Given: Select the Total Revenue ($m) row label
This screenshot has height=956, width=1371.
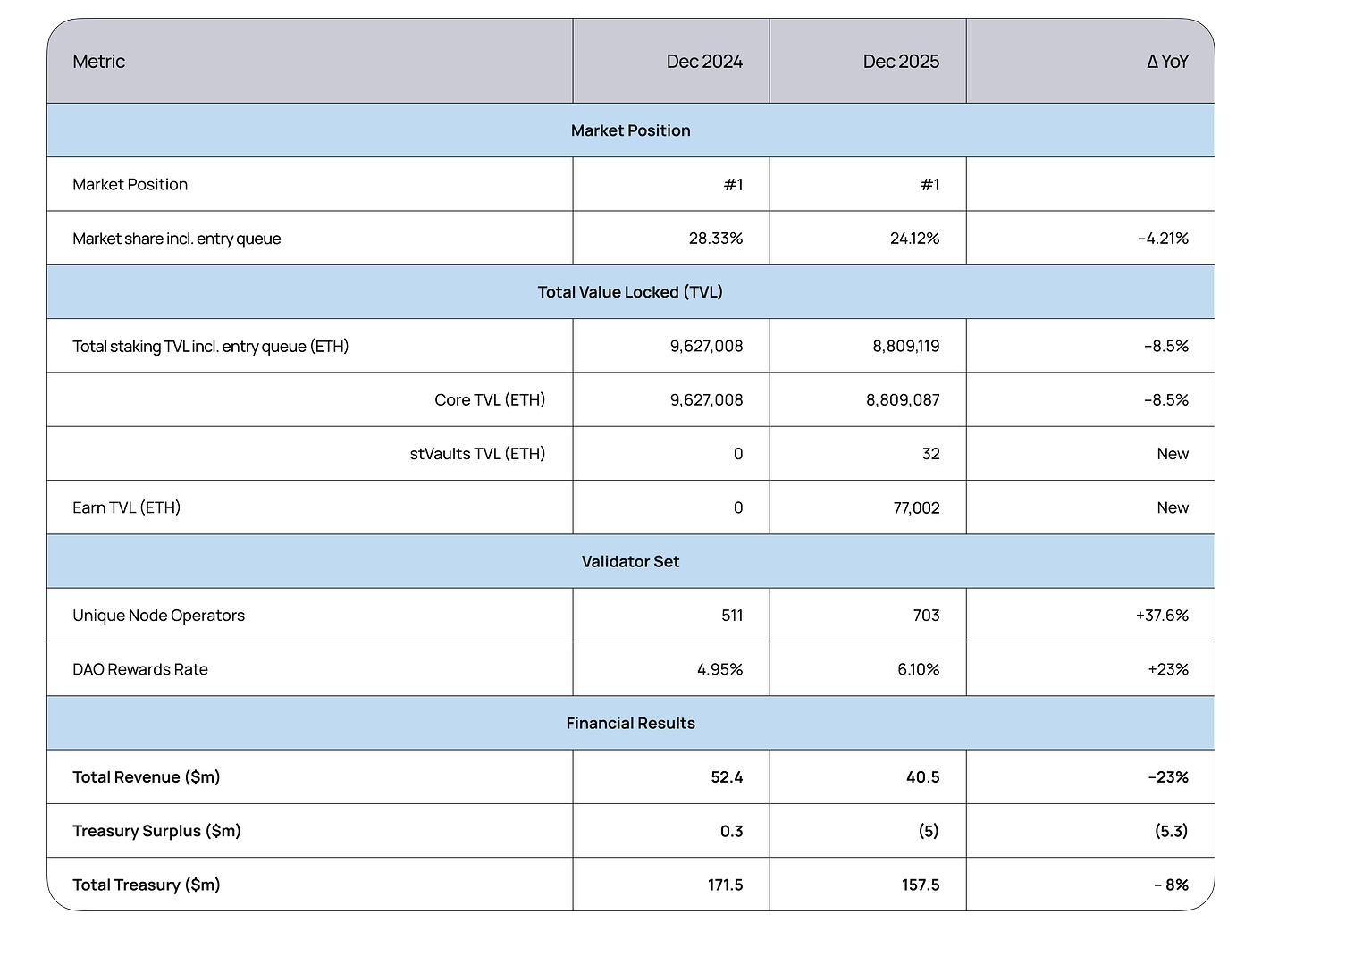Looking at the screenshot, I should pyautogui.click(x=146, y=777).
